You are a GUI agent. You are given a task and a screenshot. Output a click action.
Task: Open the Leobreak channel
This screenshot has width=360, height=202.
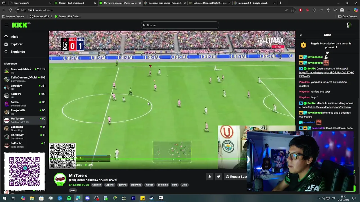[x=25, y=128]
